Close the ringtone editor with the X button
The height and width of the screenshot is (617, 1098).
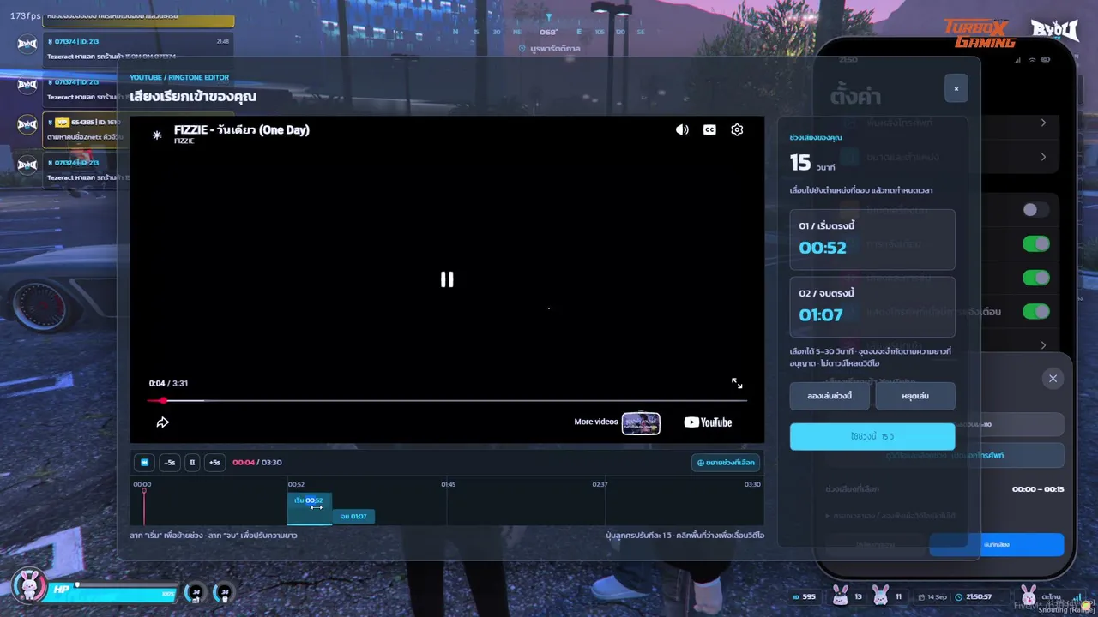956,88
